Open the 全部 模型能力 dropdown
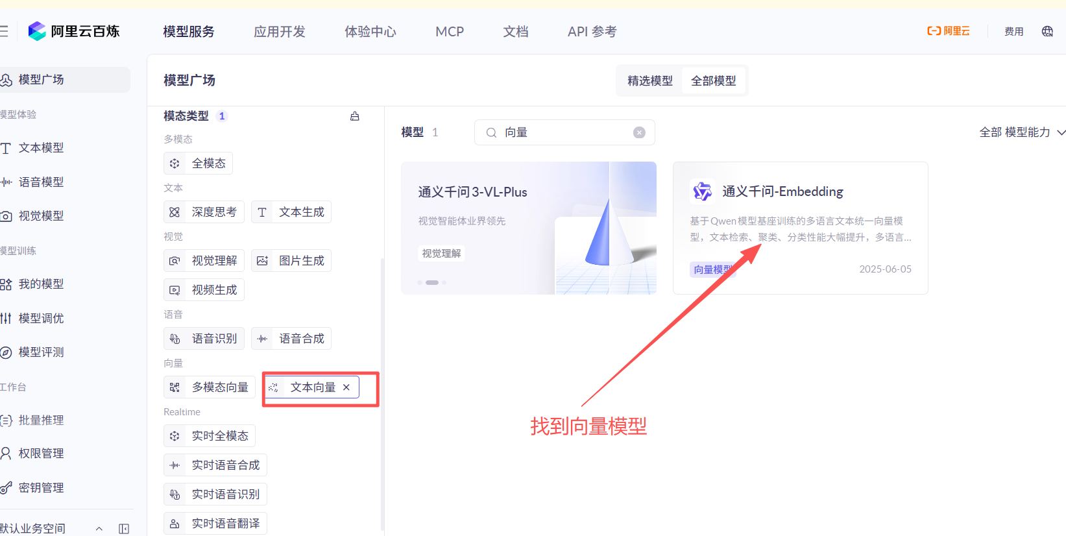This screenshot has height=536, width=1066. pos(1022,132)
